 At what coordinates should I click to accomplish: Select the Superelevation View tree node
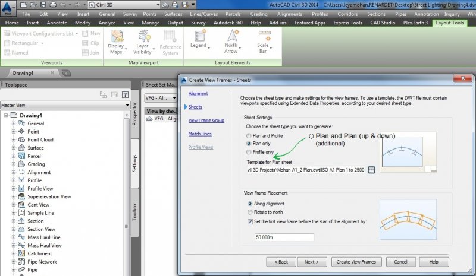tap(49, 196)
